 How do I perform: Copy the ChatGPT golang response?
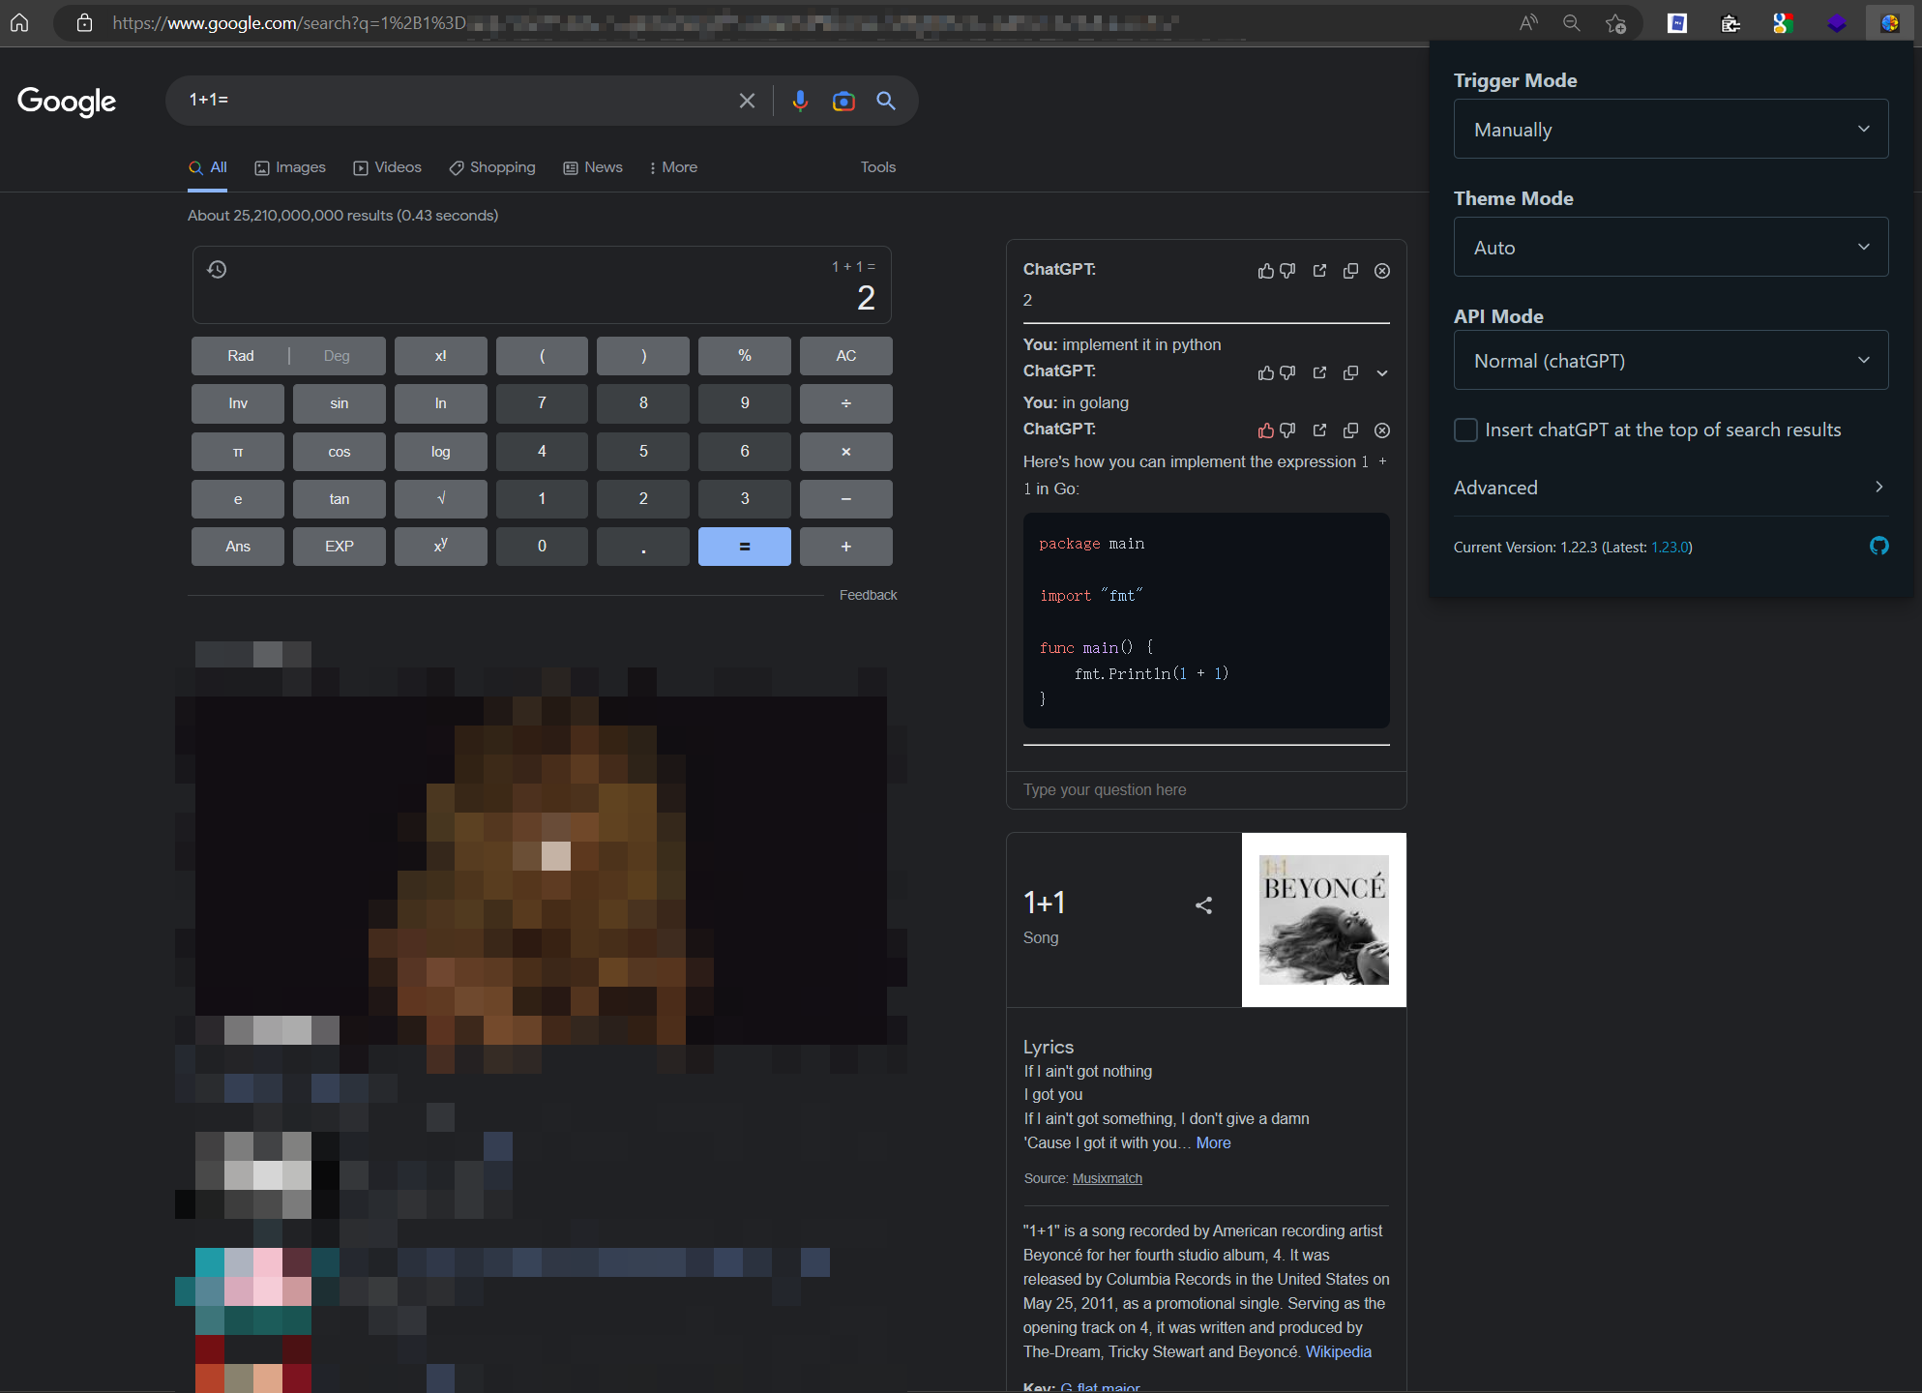coord(1350,430)
